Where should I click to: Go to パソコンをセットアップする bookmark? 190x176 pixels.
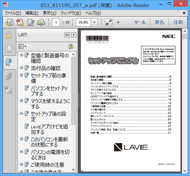tap(49, 91)
